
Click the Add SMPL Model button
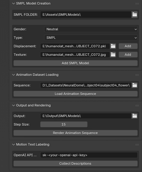click(x=75, y=63)
